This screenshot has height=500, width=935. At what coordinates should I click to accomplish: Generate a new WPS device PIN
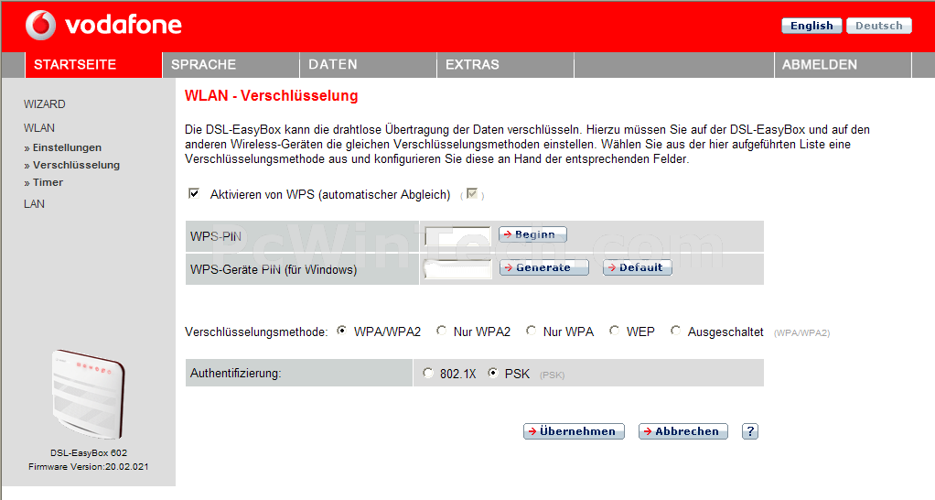coord(543,267)
